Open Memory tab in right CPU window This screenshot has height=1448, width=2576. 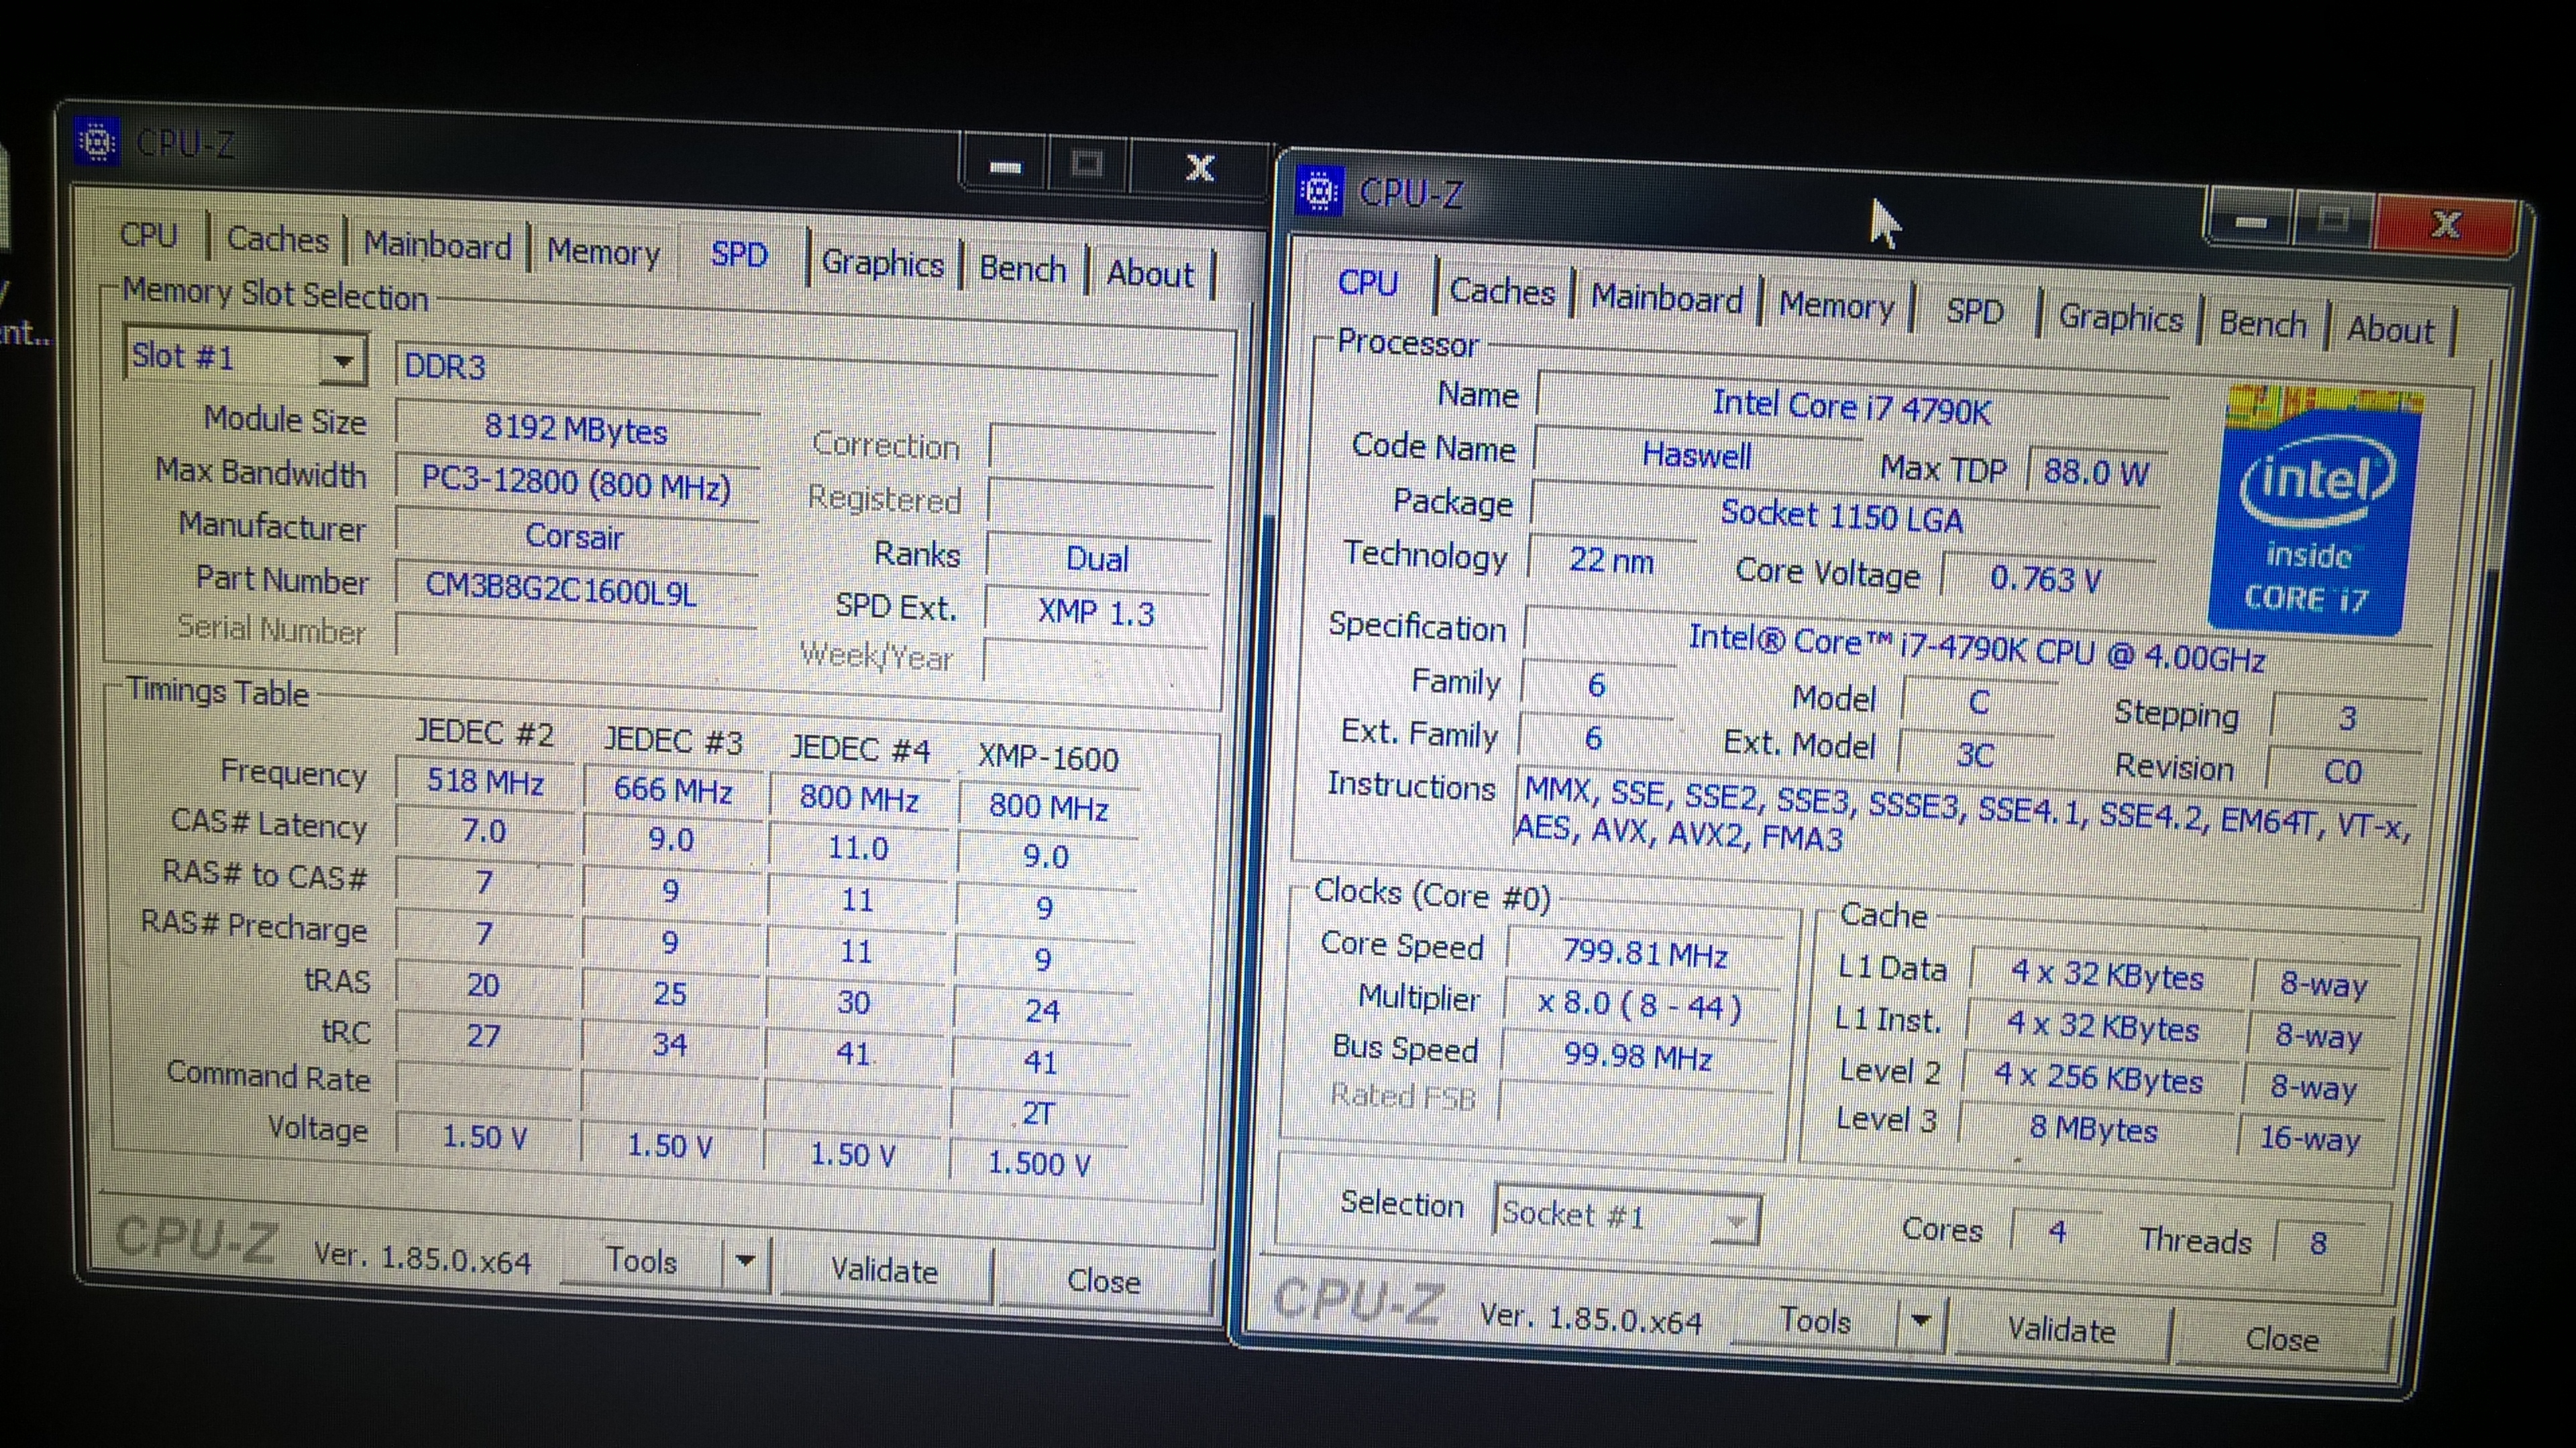pyautogui.click(x=1836, y=305)
